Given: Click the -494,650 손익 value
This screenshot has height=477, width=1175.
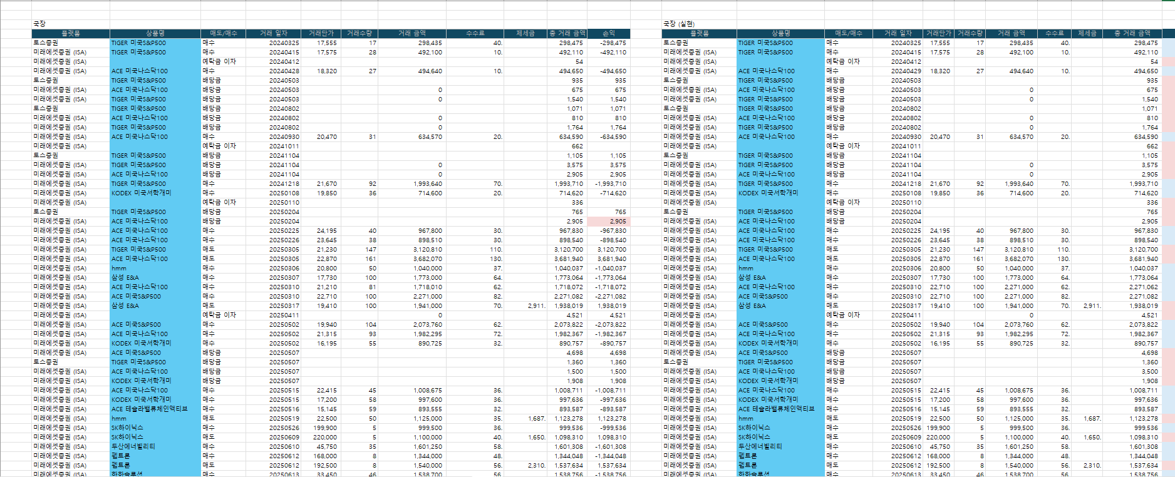Looking at the screenshot, I should [613, 71].
